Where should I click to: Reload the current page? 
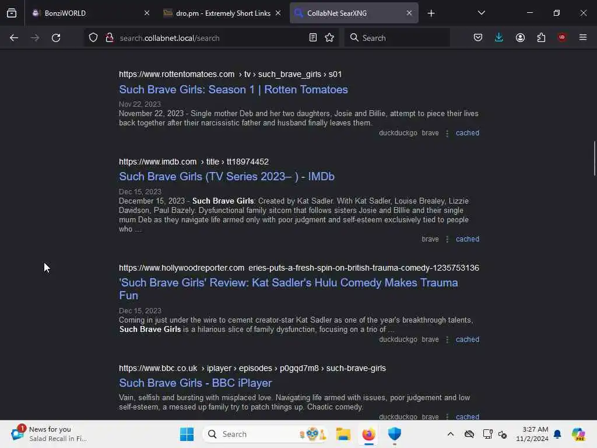point(56,38)
